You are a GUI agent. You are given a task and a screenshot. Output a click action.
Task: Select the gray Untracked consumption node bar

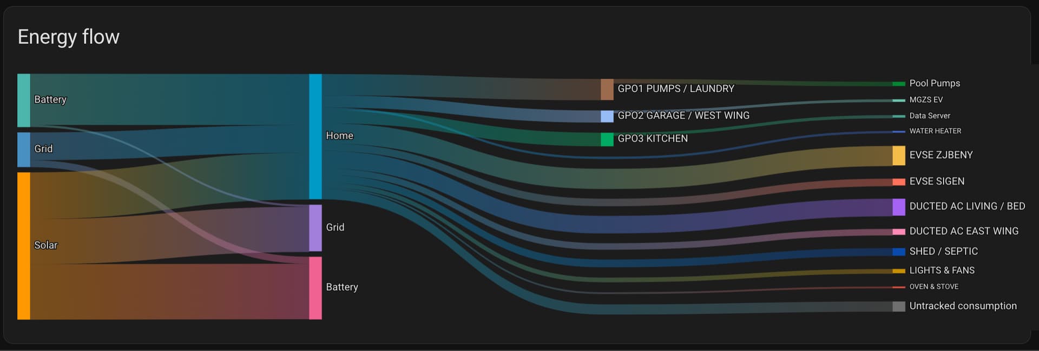899,306
